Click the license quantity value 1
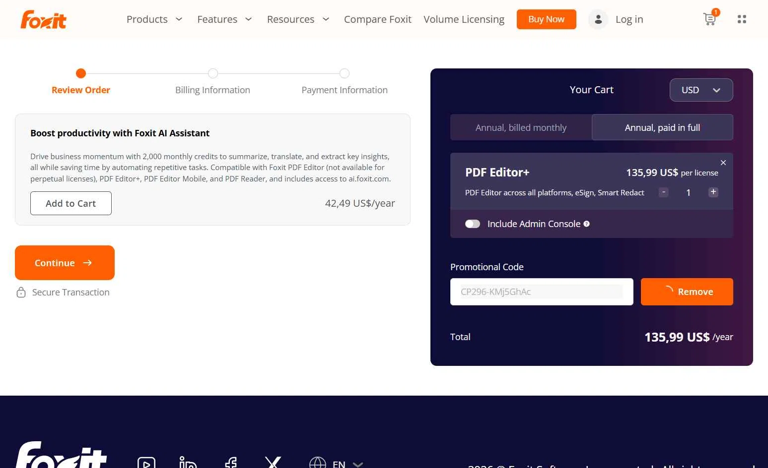768x468 pixels. 688,192
